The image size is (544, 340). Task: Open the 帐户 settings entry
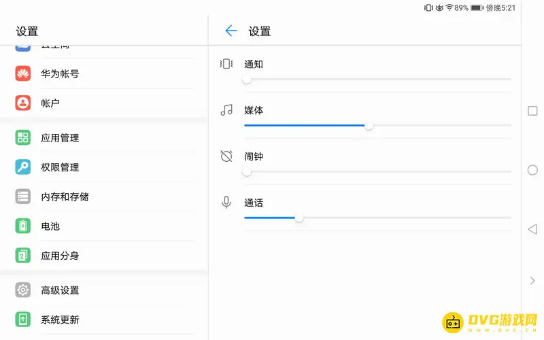[x=104, y=103]
